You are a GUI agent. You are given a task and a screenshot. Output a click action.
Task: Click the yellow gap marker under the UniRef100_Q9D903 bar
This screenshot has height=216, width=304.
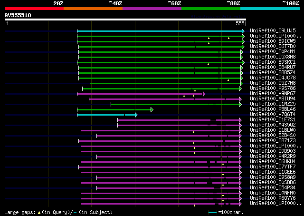[x=194, y=153]
